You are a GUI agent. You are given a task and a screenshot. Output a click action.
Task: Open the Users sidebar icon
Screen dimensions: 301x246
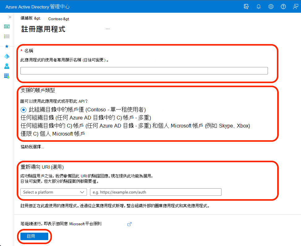coord(6,66)
